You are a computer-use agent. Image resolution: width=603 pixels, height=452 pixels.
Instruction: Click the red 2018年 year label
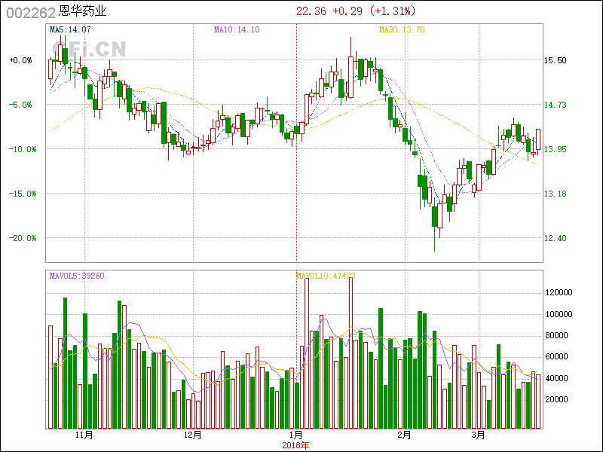tap(295, 445)
